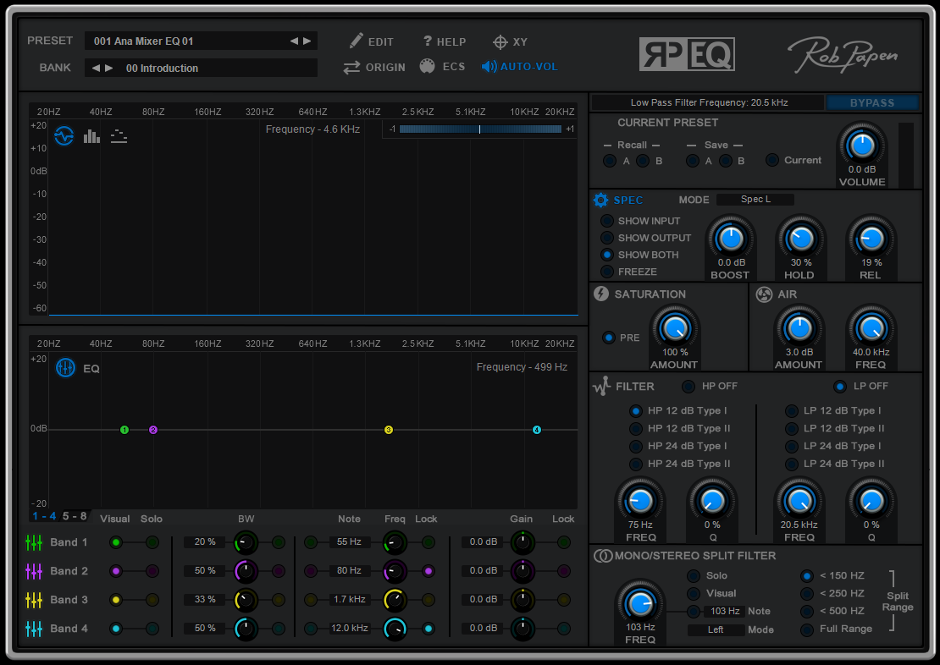Go to the next preset arrow

(x=307, y=41)
